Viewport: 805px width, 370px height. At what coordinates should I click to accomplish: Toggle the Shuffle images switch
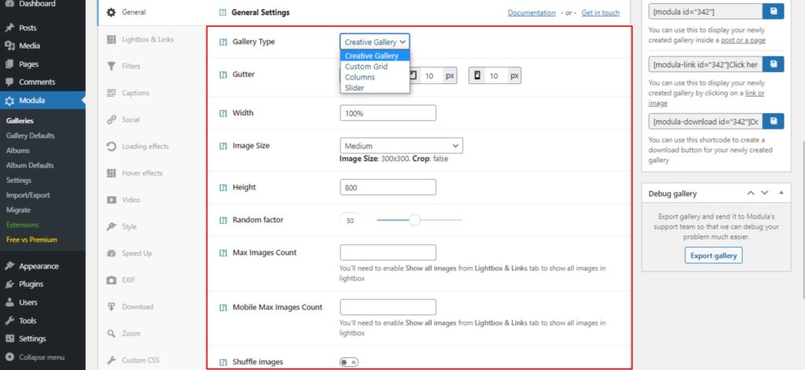point(349,362)
